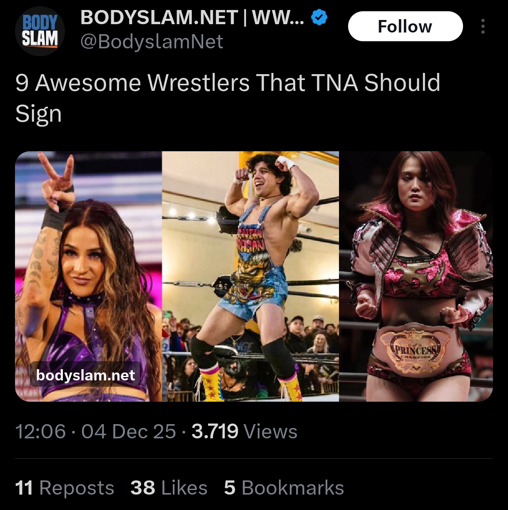Image resolution: width=508 pixels, height=510 pixels.
Task: View image of Princess champion belt wrestler
Action: click(x=416, y=276)
